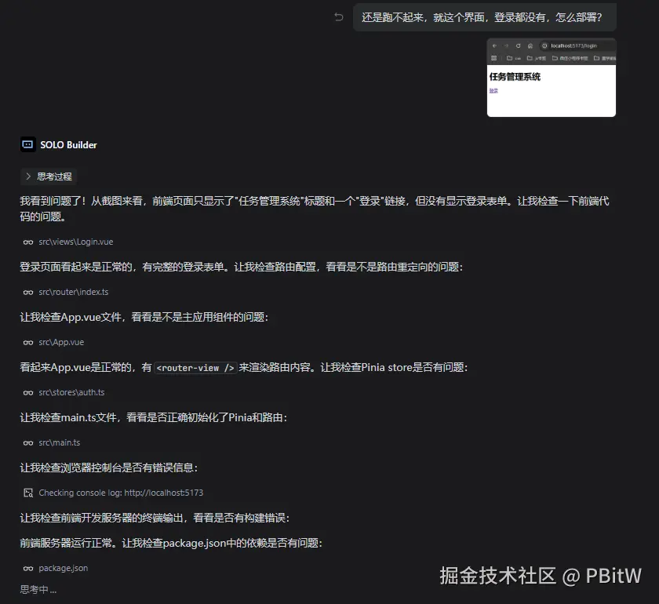Open the src\main.ts file reference

60,442
